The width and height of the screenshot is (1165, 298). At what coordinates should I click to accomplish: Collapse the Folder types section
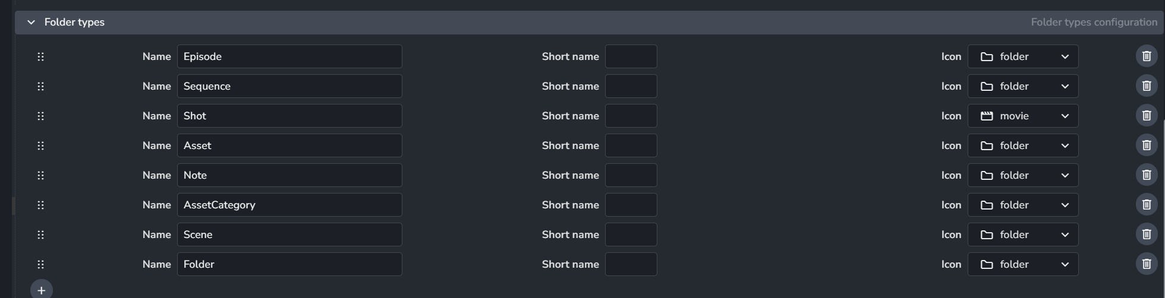pyautogui.click(x=31, y=23)
